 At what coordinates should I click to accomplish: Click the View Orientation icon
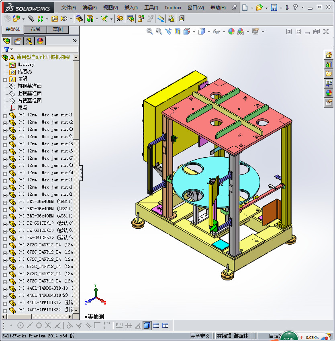click(x=187, y=31)
